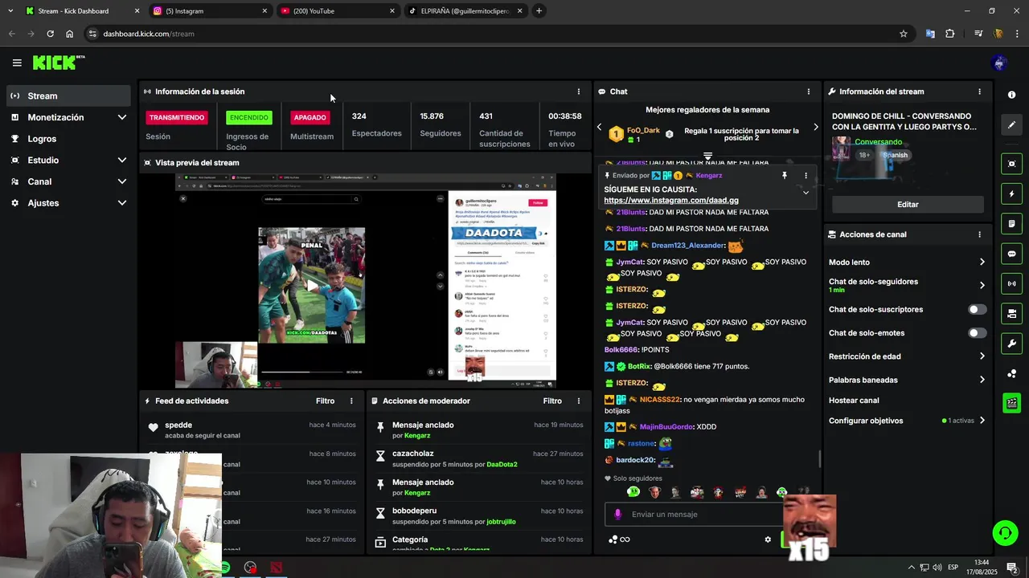Click the chat bubble icon in the right sidebar
The height and width of the screenshot is (578, 1029).
tap(1011, 254)
